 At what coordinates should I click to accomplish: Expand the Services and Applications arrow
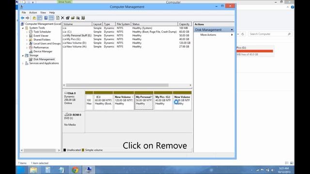(x=23, y=63)
